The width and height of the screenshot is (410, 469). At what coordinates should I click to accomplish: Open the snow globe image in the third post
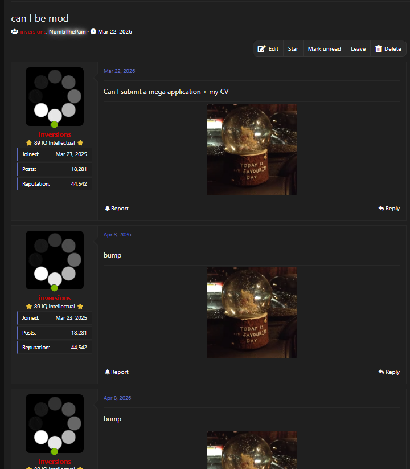[x=252, y=450]
